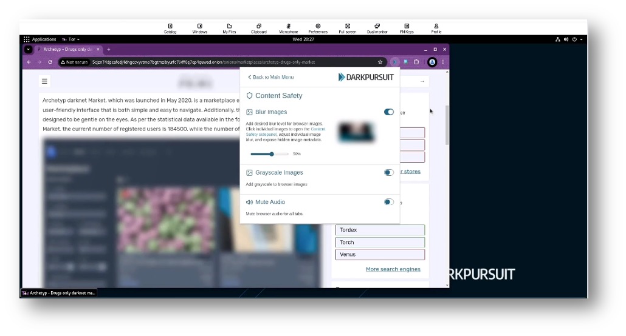The width and height of the screenshot is (626, 336).
Task: Enable Mute Audio toggle
Action: click(x=389, y=202)
